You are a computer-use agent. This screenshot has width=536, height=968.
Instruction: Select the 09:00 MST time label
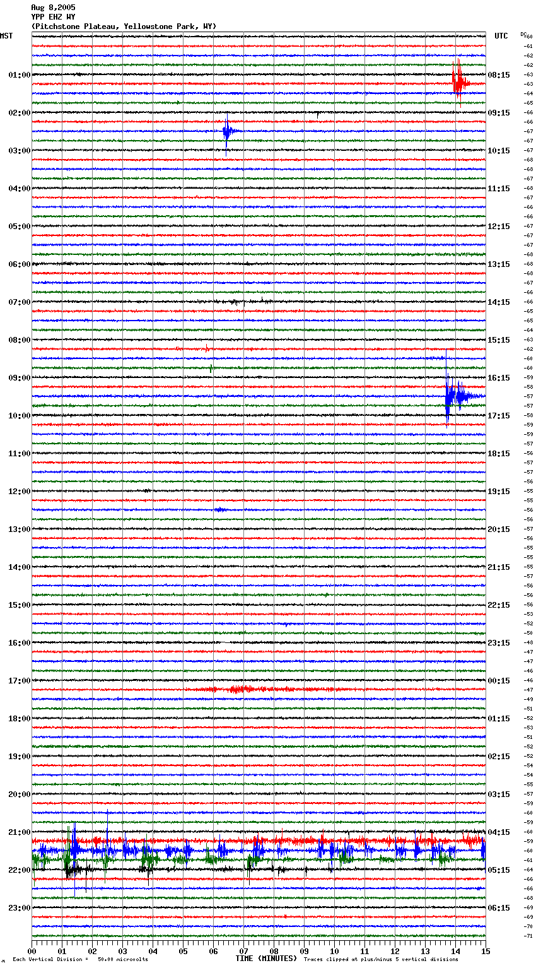point(20,378)
